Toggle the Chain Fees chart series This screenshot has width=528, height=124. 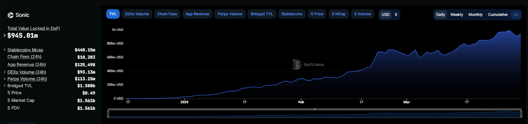167,14
